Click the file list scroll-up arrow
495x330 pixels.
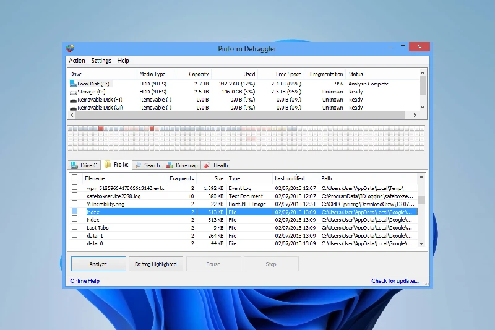(x=421, y=178)
